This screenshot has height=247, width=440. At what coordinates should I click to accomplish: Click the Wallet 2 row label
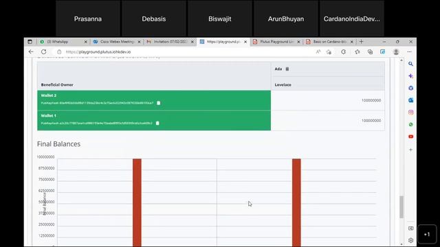pos(49,95)
